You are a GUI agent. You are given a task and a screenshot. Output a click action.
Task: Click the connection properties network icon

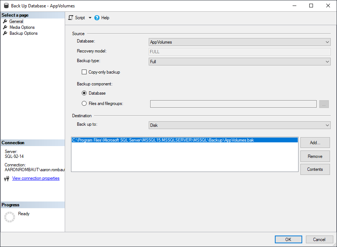point(6,179)
